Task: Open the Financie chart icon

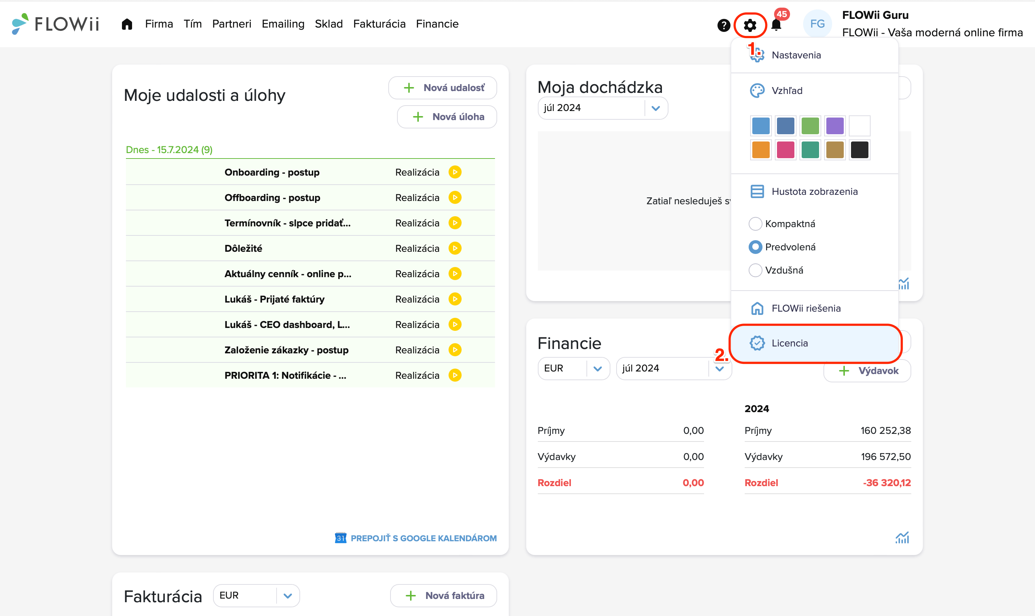Action: (x=902, y=538)
